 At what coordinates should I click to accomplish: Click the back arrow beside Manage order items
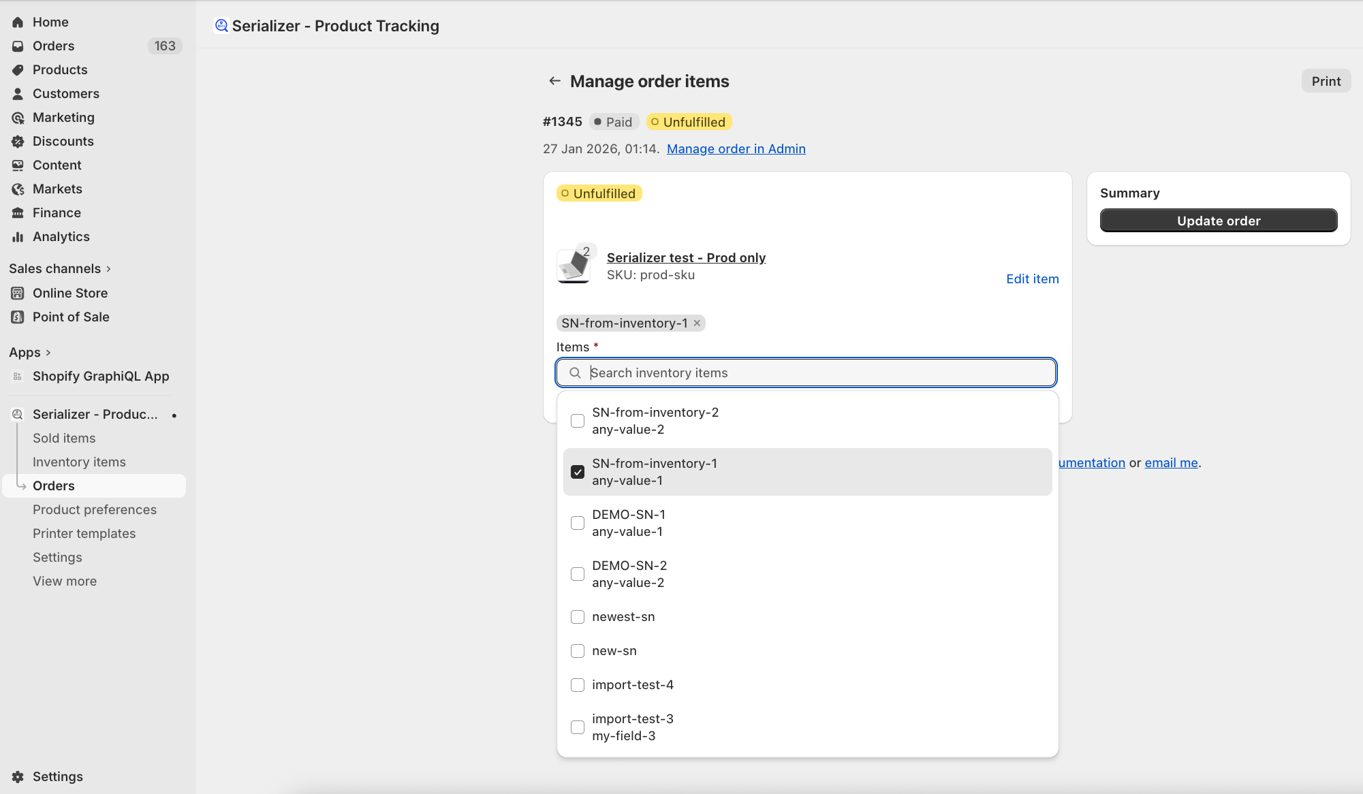[554, 81]
